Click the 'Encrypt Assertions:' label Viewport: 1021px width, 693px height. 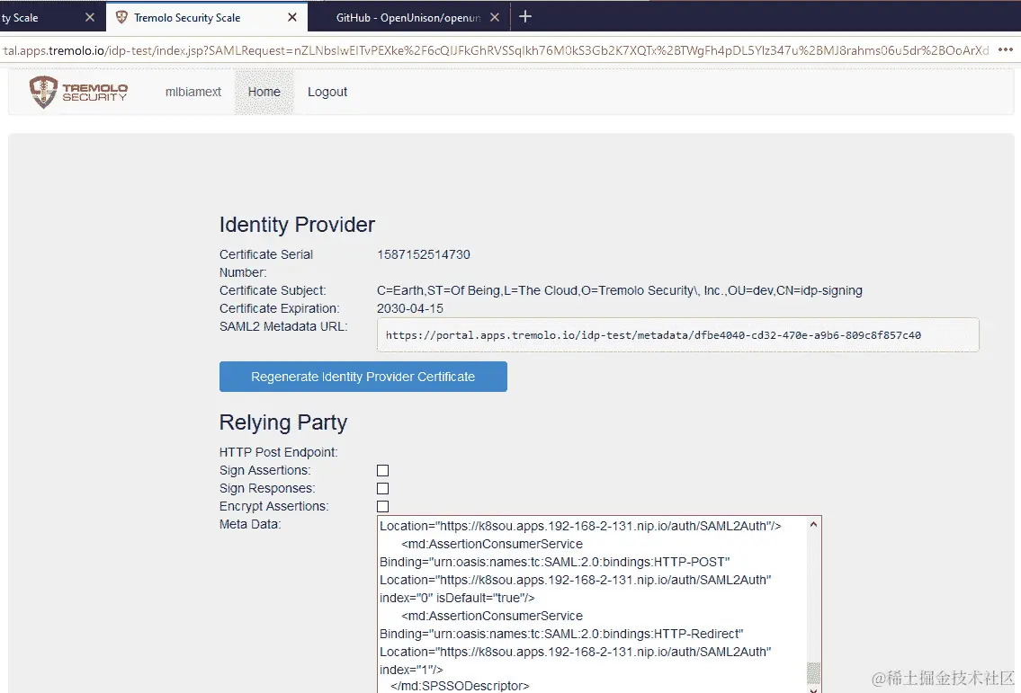(274, 506)
